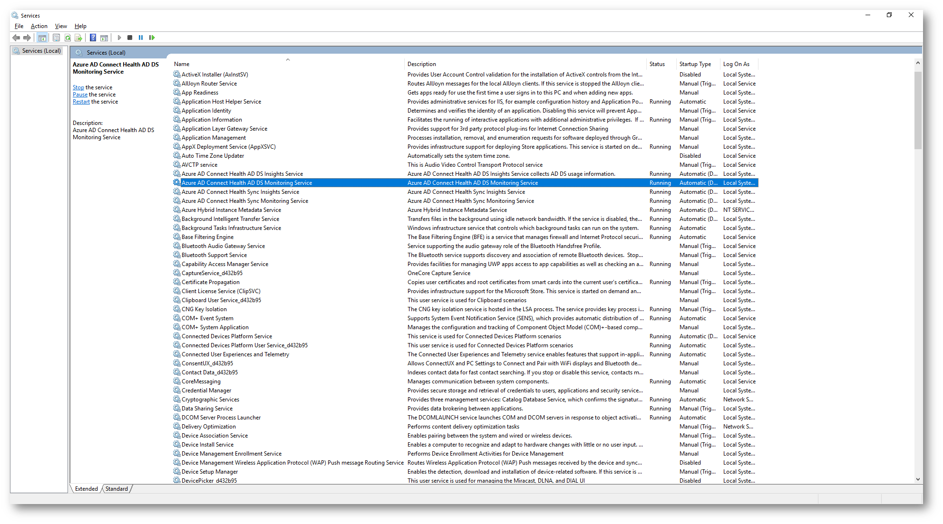Click the Device Setup Manager gear icon
The image size is (943, 524).
click(x=176, y=472)
